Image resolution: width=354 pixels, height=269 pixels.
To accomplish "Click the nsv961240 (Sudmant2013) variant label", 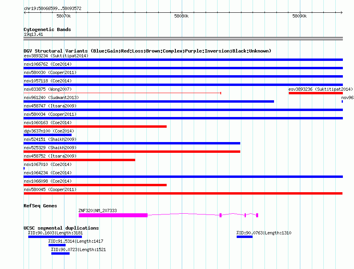I will pyautogui.click(x=51, y=97).
